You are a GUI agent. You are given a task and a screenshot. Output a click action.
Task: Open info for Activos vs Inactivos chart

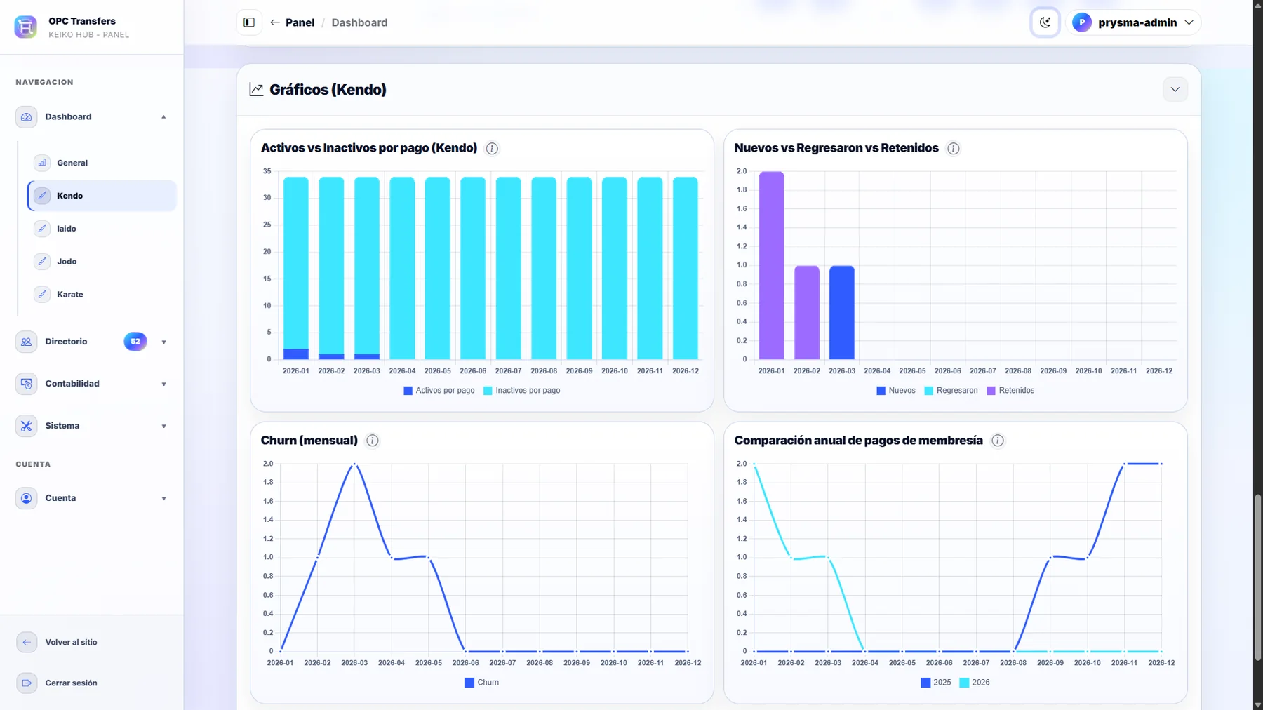tap(492, 148)
